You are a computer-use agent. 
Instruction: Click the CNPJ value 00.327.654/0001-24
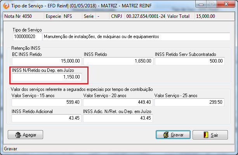[146, 16]
